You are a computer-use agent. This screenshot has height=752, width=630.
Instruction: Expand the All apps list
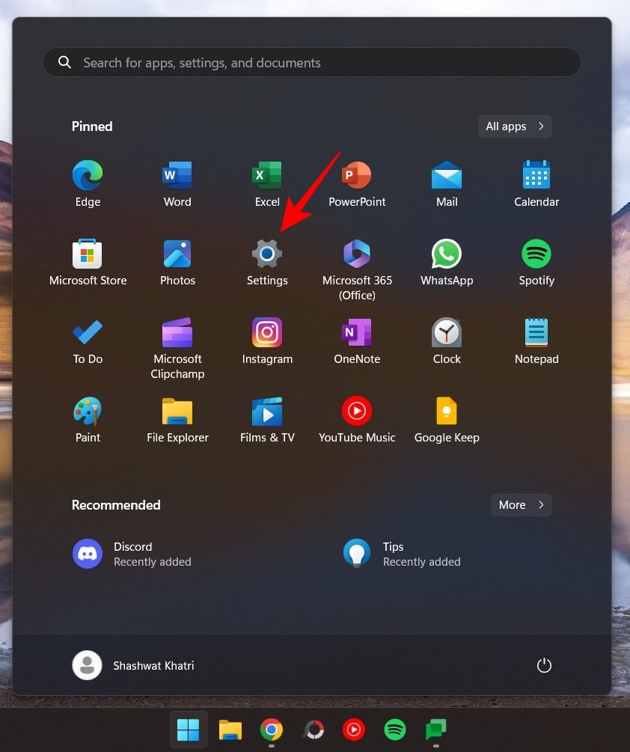click(515, 126)
